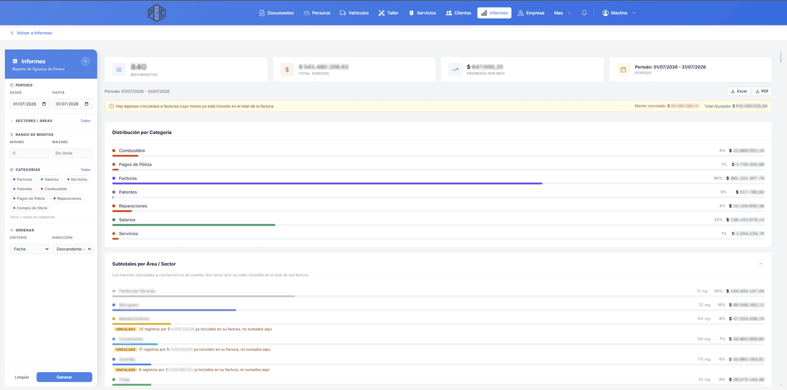Toggle the Servicios category chip
The width and height of the screenshot is (787, 390).
(77, 180)
